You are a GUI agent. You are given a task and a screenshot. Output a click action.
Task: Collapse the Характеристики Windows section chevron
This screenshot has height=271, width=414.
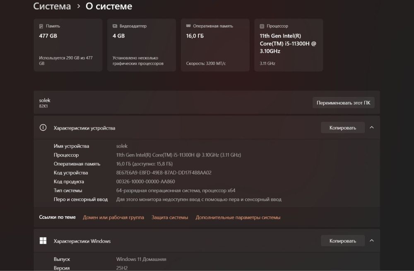(372, 240)
